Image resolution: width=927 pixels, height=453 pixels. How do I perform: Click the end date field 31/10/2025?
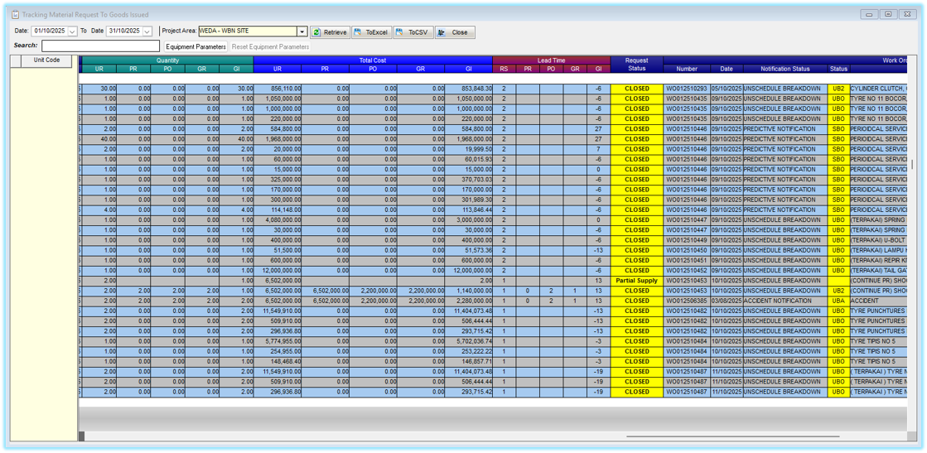[x=124, y=31]
